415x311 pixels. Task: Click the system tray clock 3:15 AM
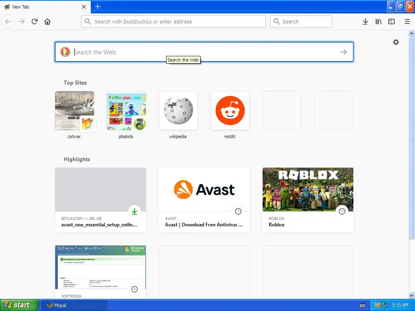[x=400, y=305]
